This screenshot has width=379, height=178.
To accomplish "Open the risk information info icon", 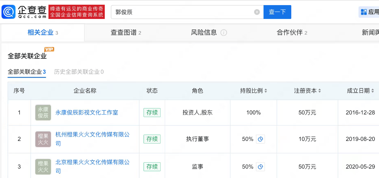I will (x=224, y=33).
